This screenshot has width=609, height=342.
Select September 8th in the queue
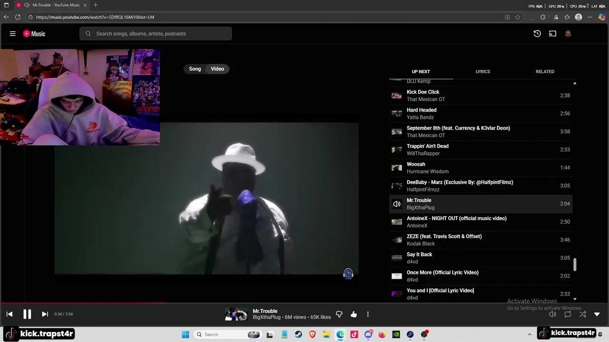[x=481, y=132]
